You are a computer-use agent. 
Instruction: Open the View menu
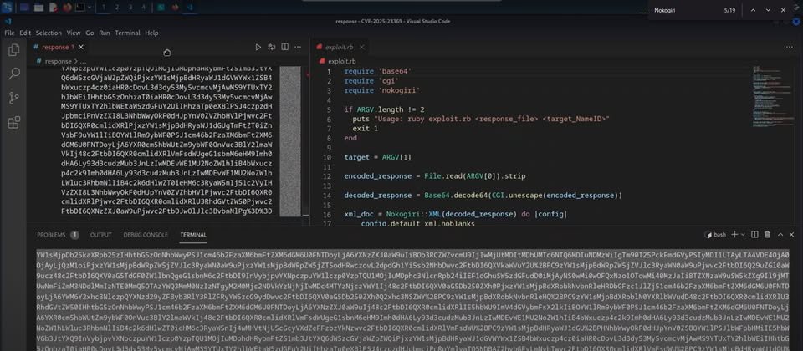tap(74, 33)
